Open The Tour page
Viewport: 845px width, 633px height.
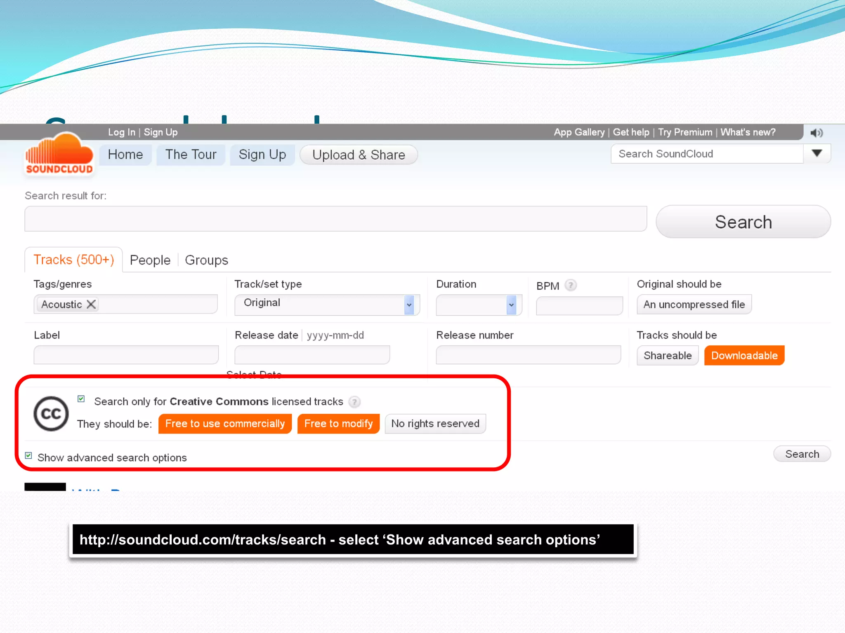click(191, 155)
